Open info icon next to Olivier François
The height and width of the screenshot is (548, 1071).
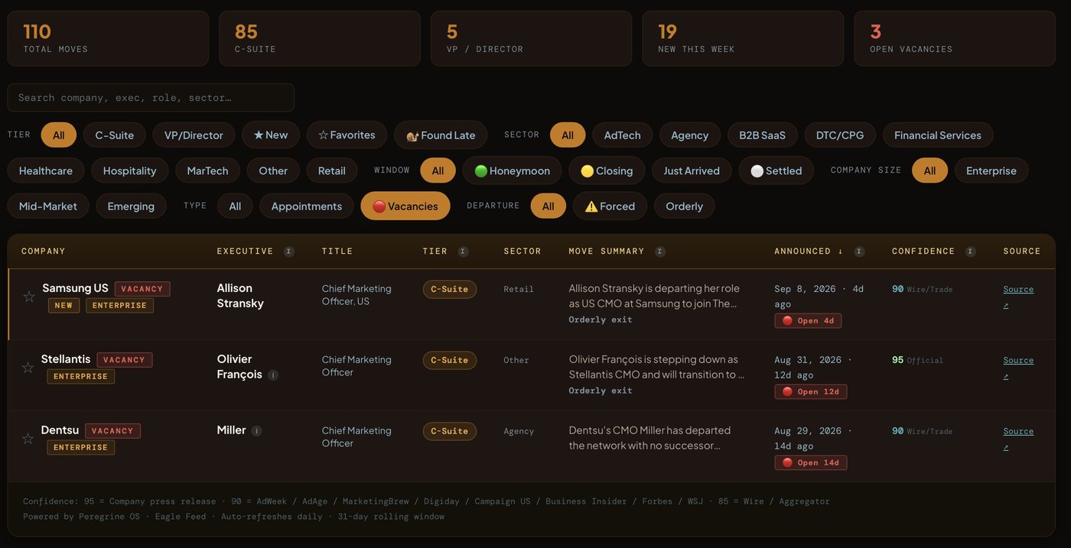(x=273, y=375)
